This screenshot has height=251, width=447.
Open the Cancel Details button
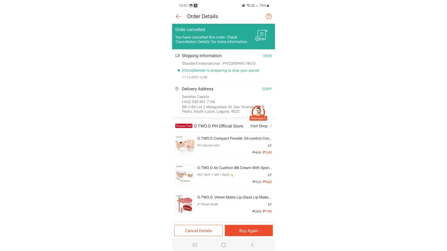198,230
